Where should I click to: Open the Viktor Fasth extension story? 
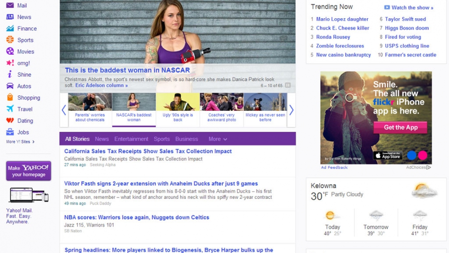161,184
